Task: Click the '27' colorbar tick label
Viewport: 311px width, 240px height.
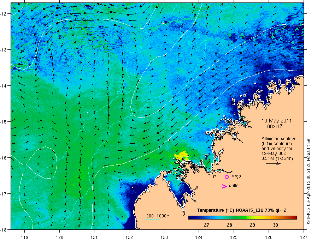Action: tap(206, 225)
